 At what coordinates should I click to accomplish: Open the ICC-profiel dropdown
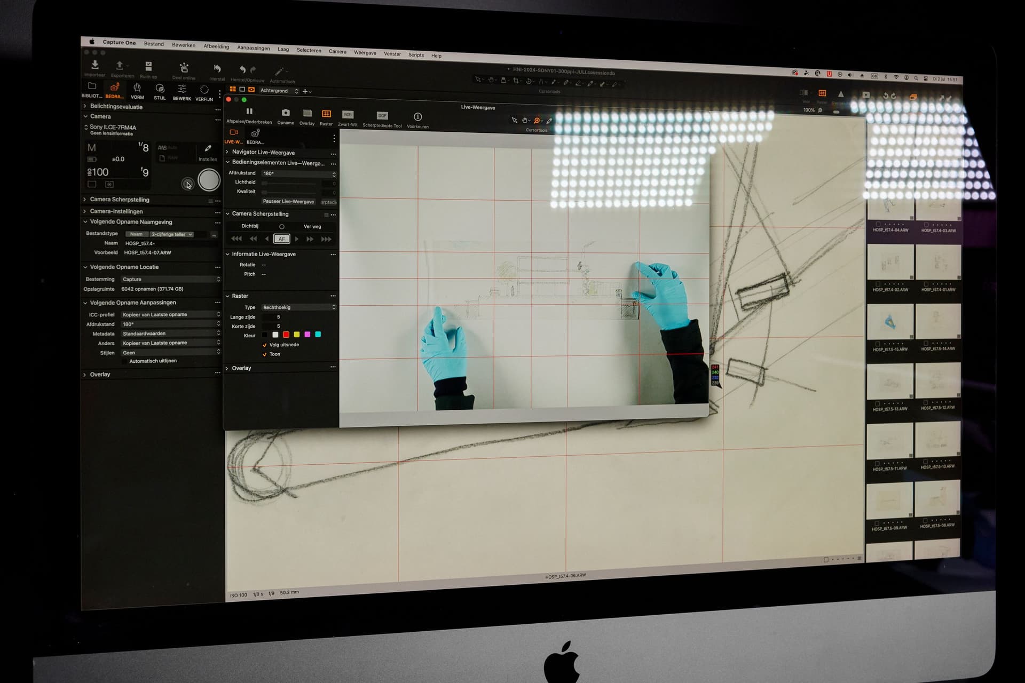tap(170, 314)
